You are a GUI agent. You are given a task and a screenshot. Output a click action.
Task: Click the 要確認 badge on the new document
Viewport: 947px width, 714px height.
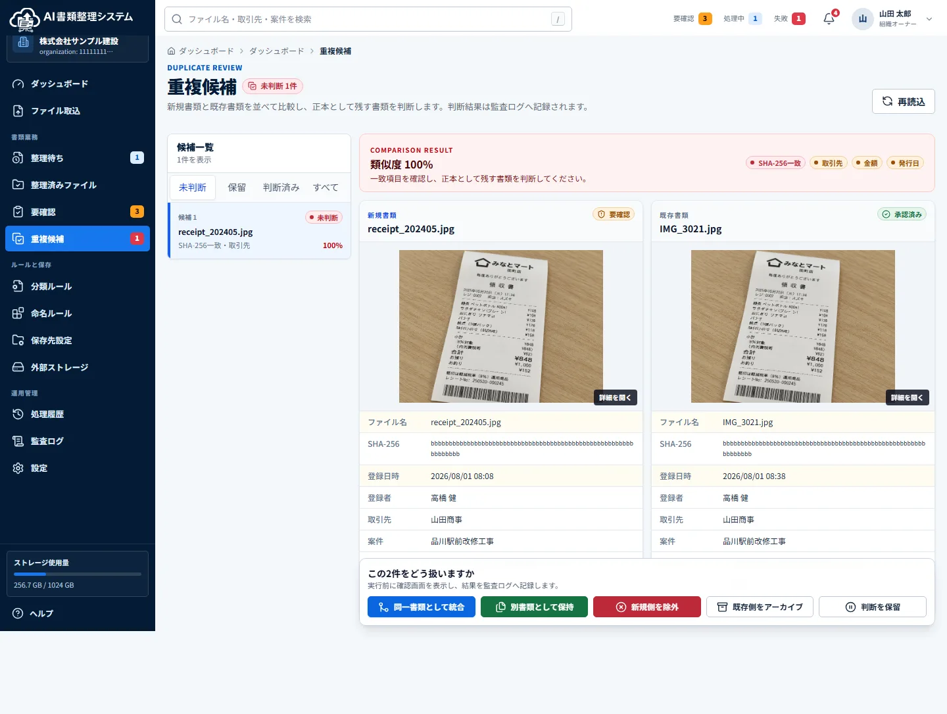coord(614,215)
